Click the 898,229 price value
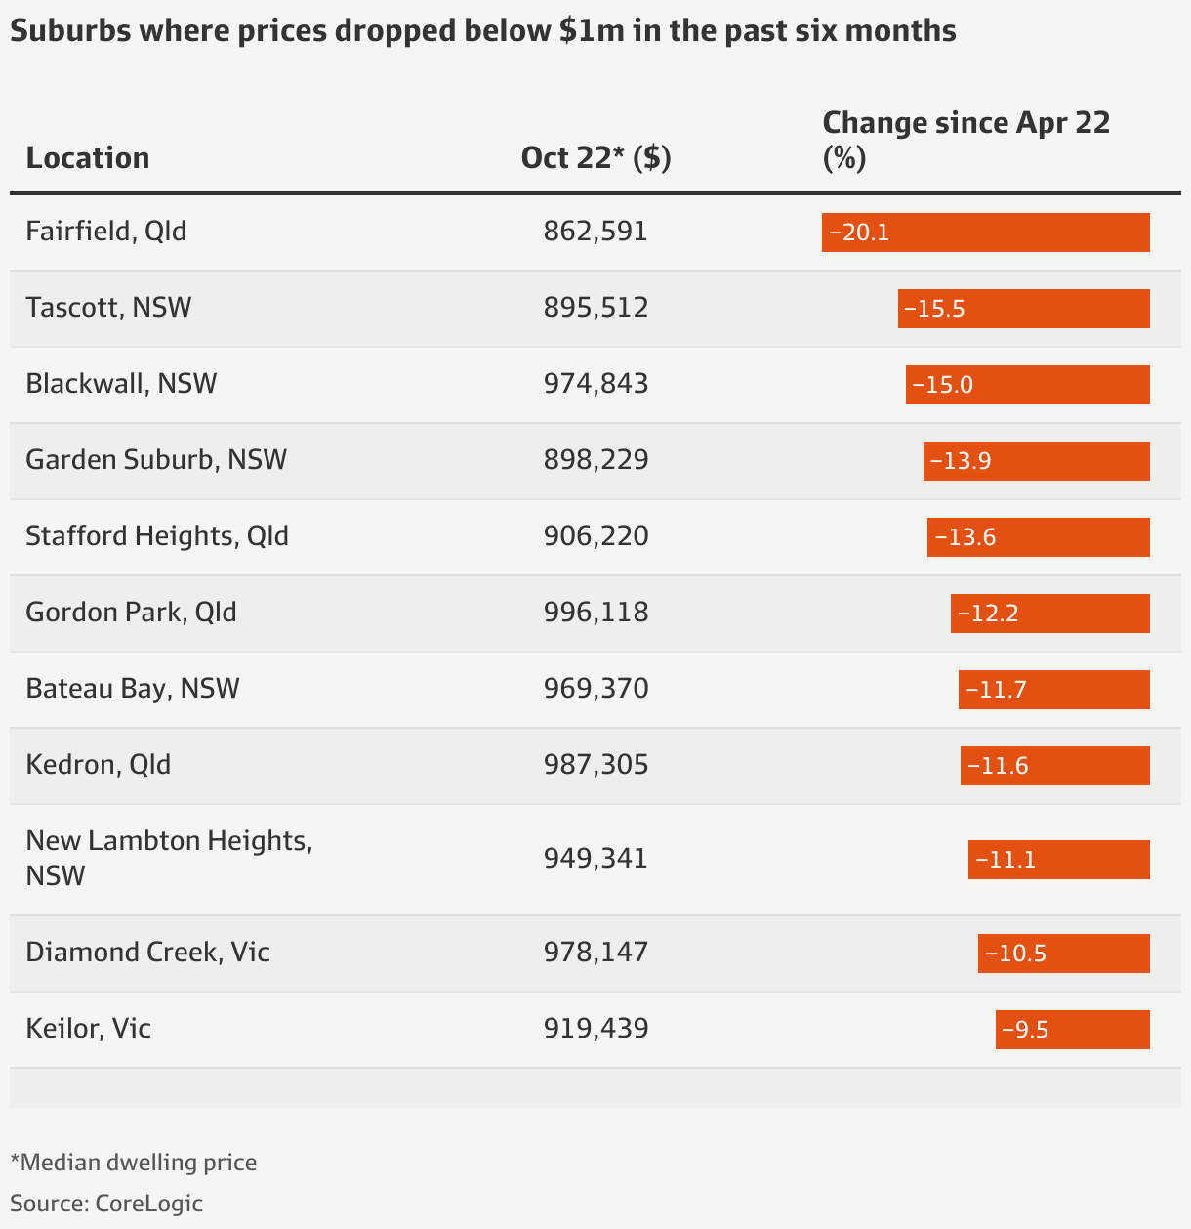The image size is (1191, 1229). click(x=595, y=460)
